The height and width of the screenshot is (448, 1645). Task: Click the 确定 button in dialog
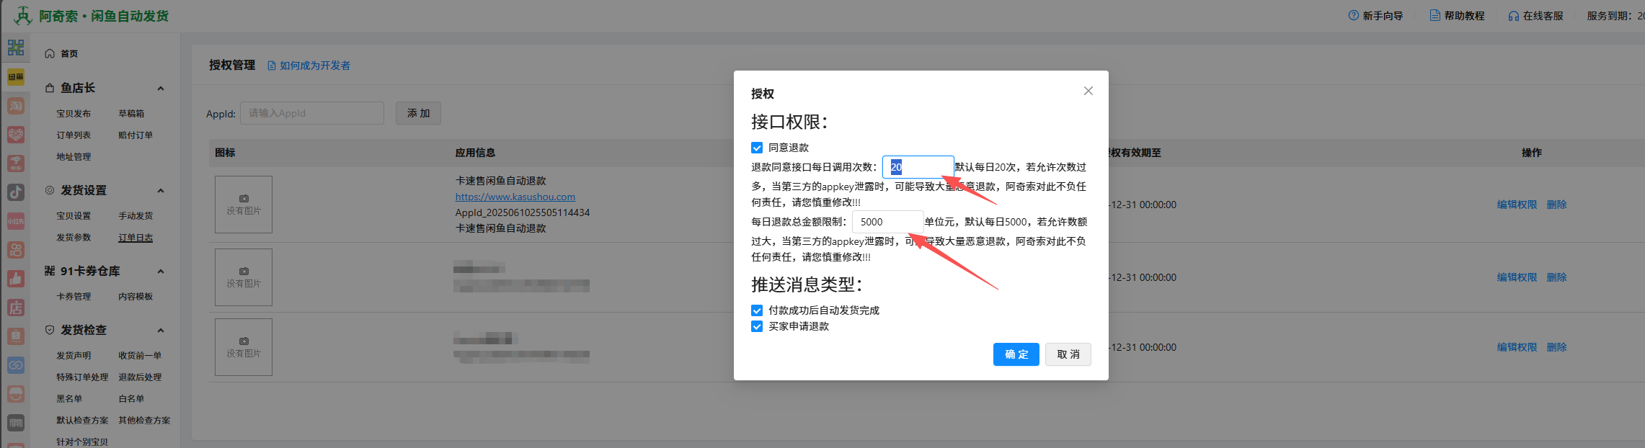pyautogui.click(x=1016, y=354)
